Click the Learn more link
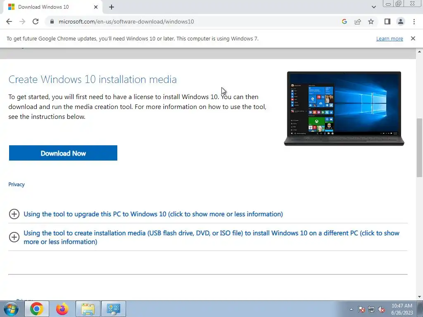The image size is (423, 317). point(390,38)
